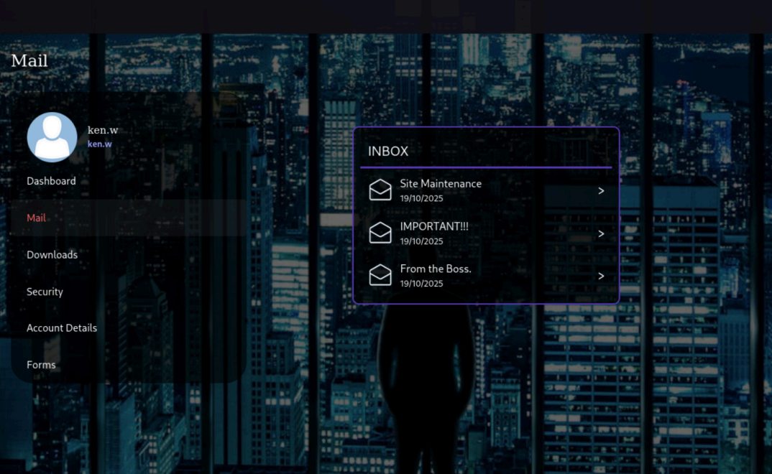This screenshot has height=474, width=772.
Task: Click the INBOX heading
Action: coord(388,151)
